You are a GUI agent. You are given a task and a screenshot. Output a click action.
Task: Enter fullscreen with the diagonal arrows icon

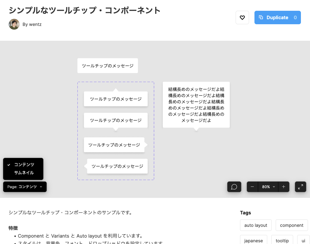tap(301, 187)
